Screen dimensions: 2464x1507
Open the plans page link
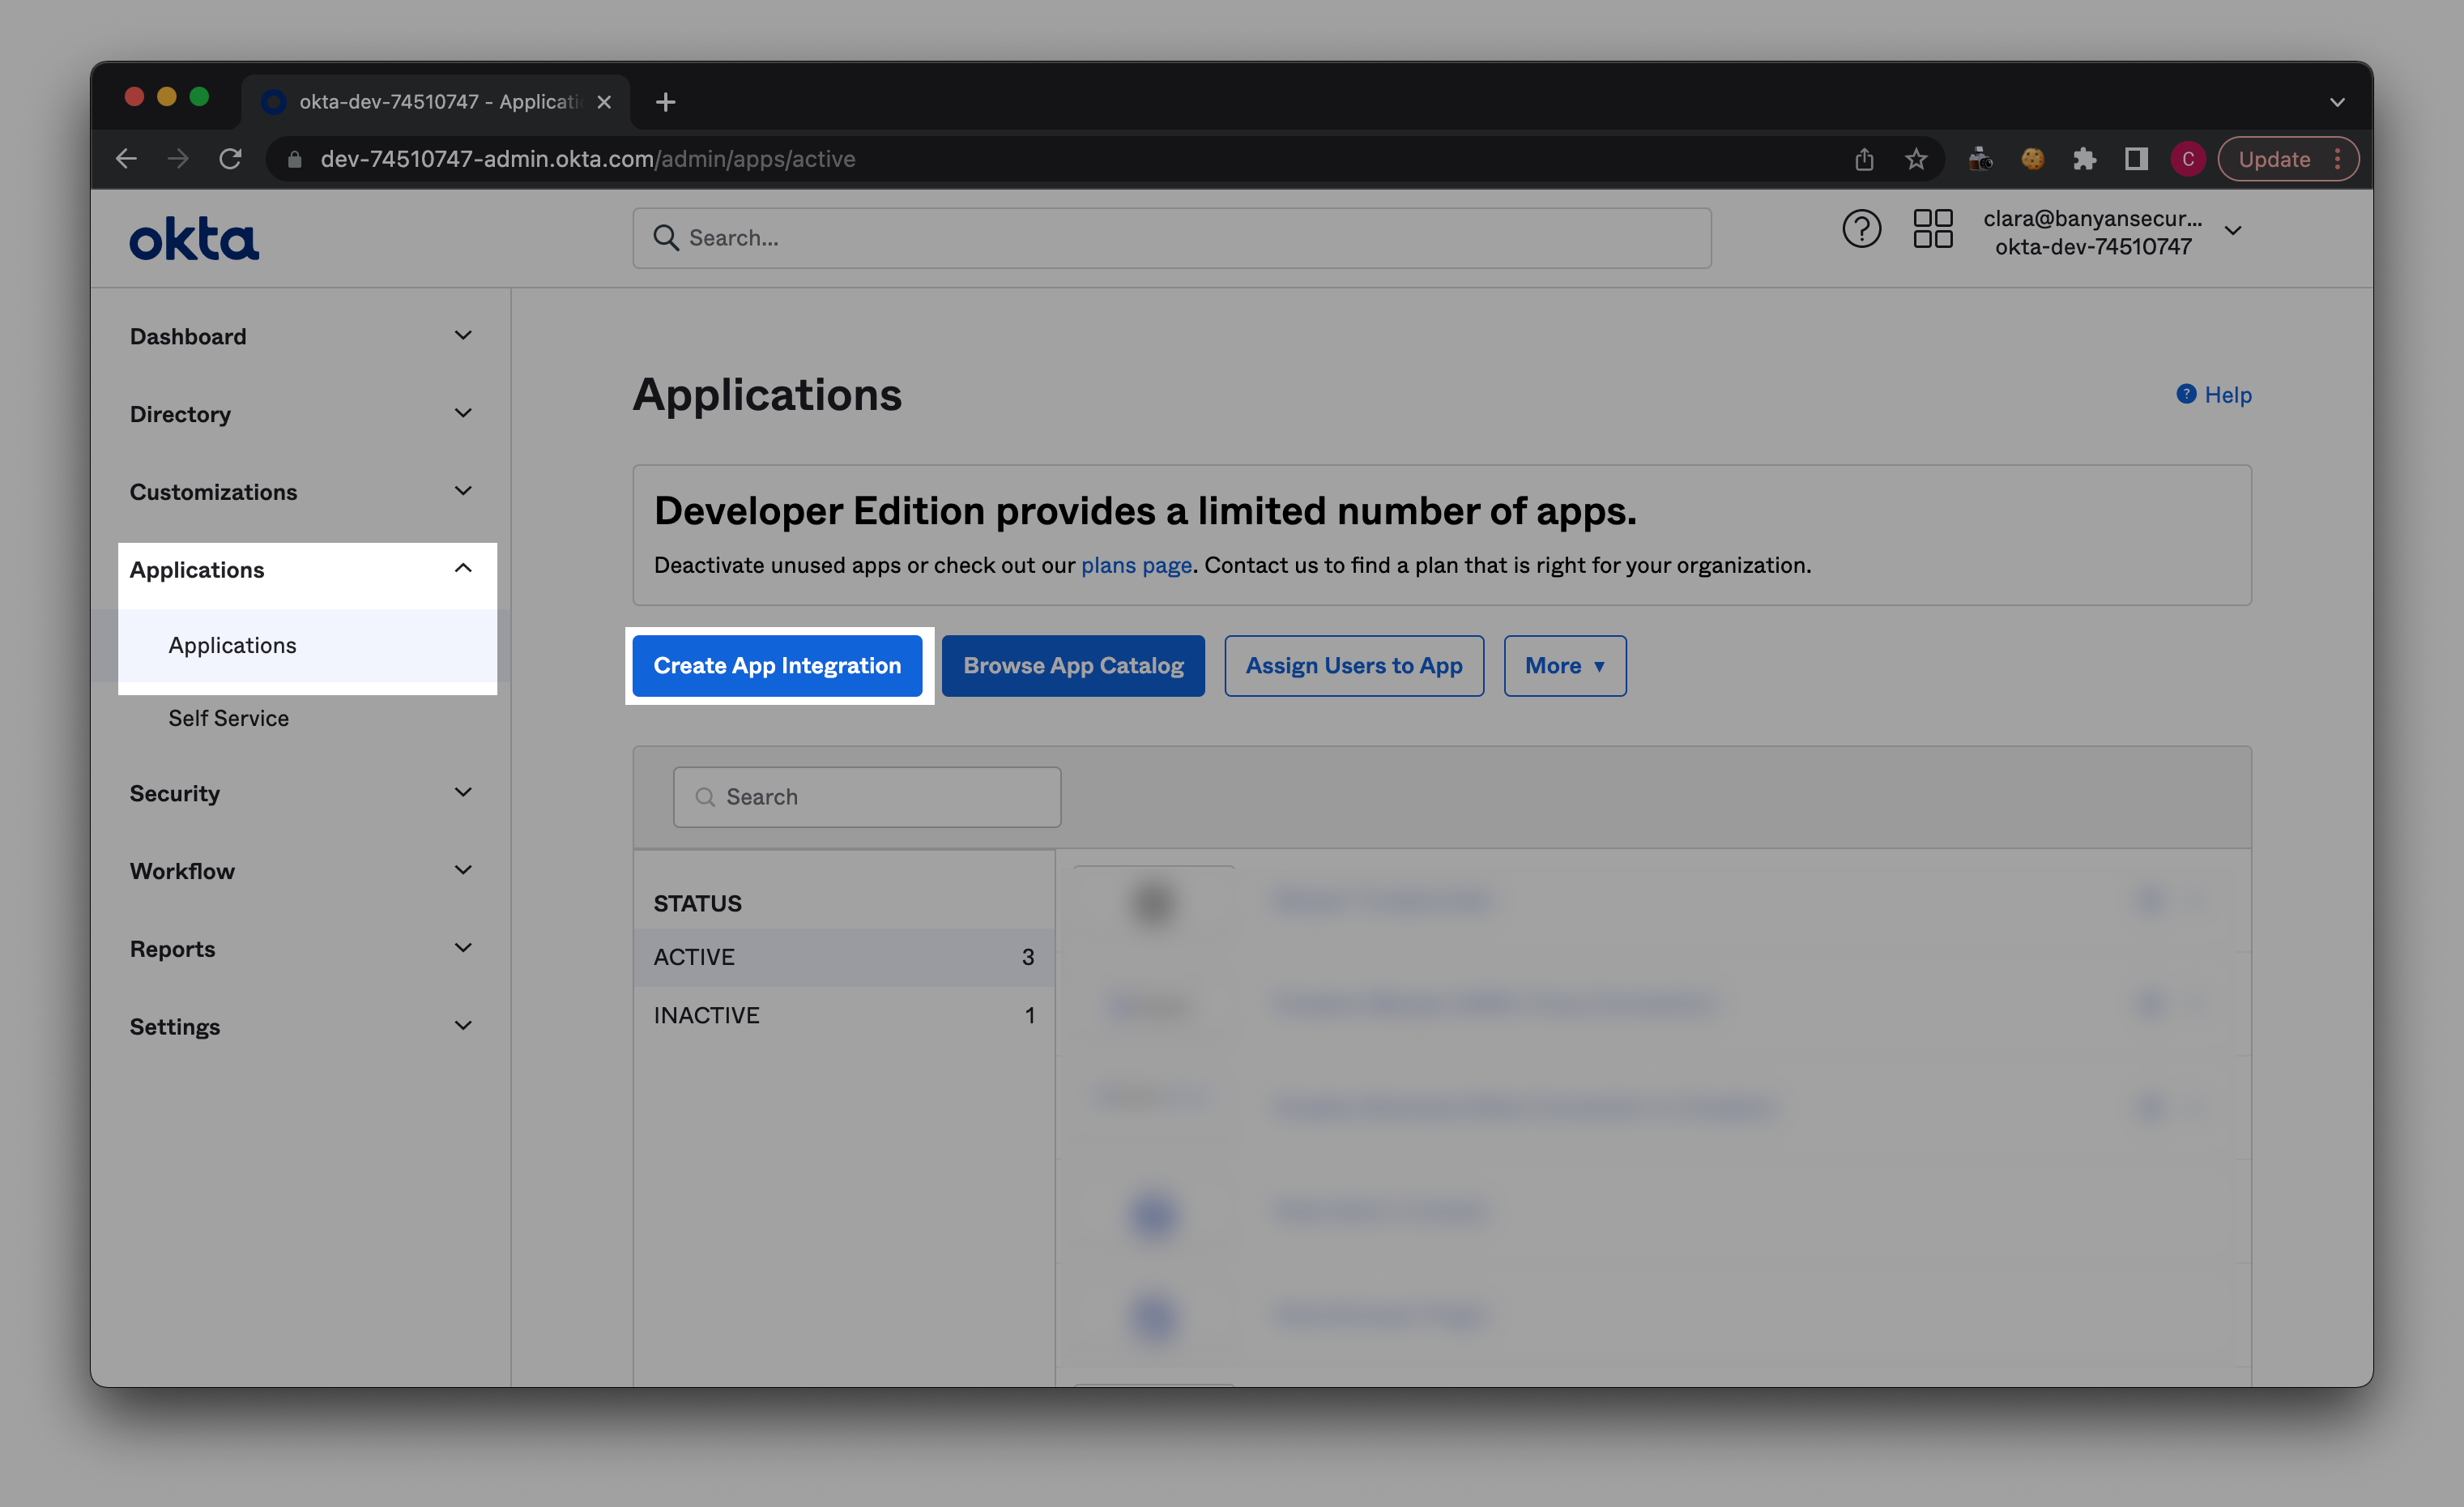[x=1136, y=565]
